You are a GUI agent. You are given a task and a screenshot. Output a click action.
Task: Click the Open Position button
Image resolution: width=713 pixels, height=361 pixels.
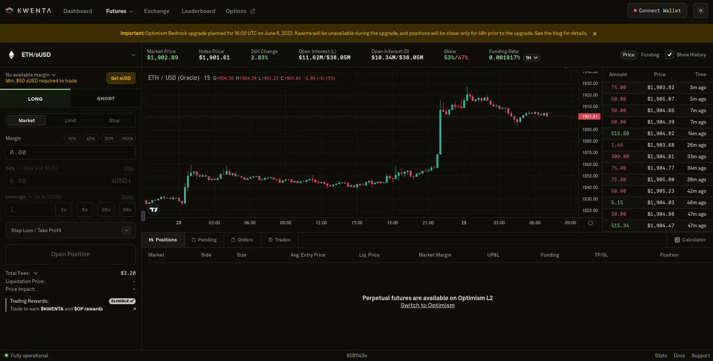pyautogui.click(x=71, y=254)
